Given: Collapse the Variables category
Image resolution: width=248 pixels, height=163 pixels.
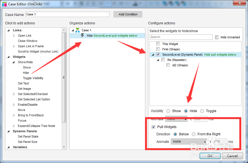Looking at the screenshot, I should tap(9, 147).
